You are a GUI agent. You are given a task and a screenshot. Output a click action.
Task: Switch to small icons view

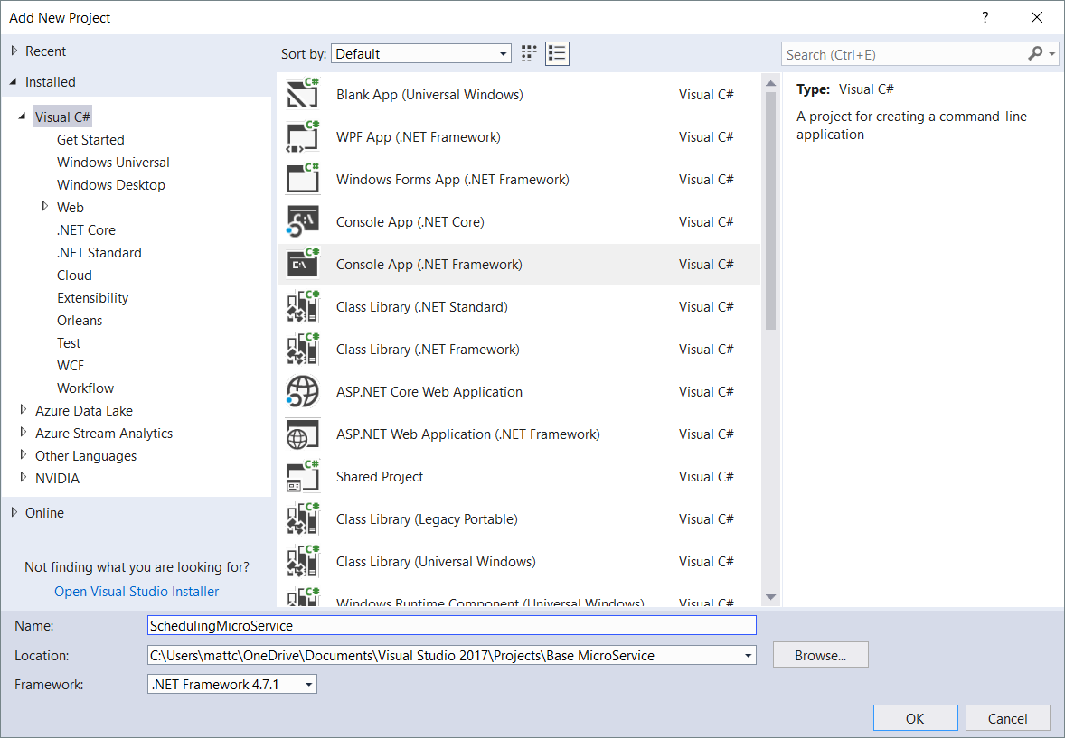pyautogui.click(x=528, y=53)
